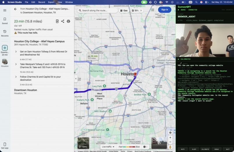The width and height of the screenshot is (234, 152).
Task: Select the Downtown directions sidebar shortcut
Action: pyautogui.click(x=5, y=50)
